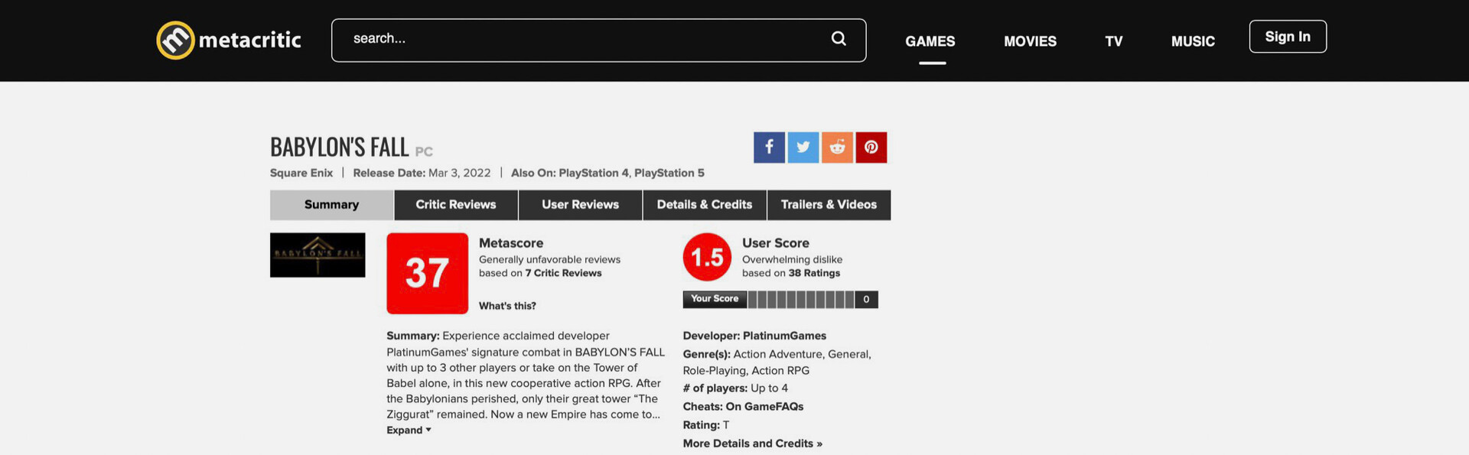Open Details & Credits tab
This screenshot has height=455, width=1469.
(x=705, y=205)
